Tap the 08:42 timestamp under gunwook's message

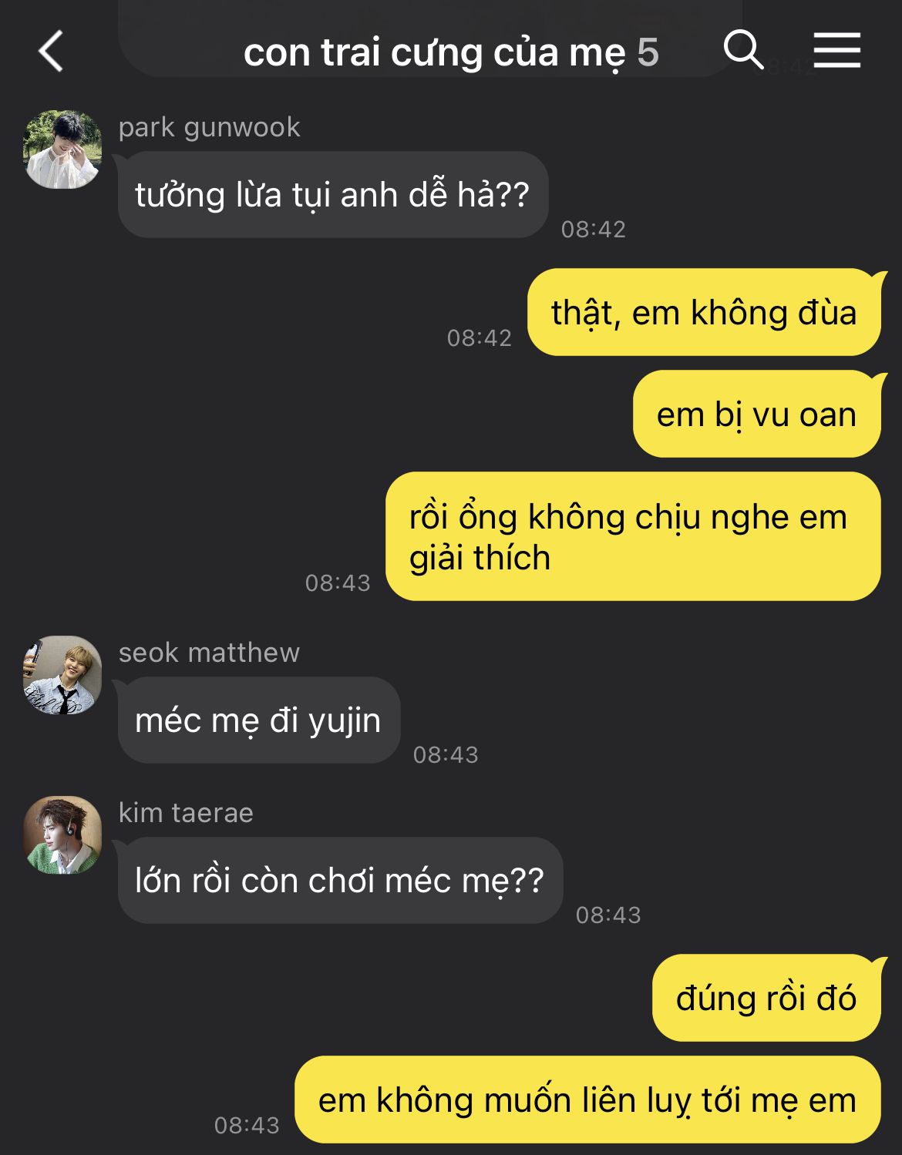pyautogui.click(x=594, y=229)
